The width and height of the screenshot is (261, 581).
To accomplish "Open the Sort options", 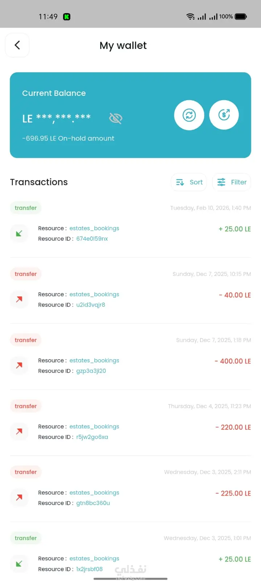I will pos(189,182).
